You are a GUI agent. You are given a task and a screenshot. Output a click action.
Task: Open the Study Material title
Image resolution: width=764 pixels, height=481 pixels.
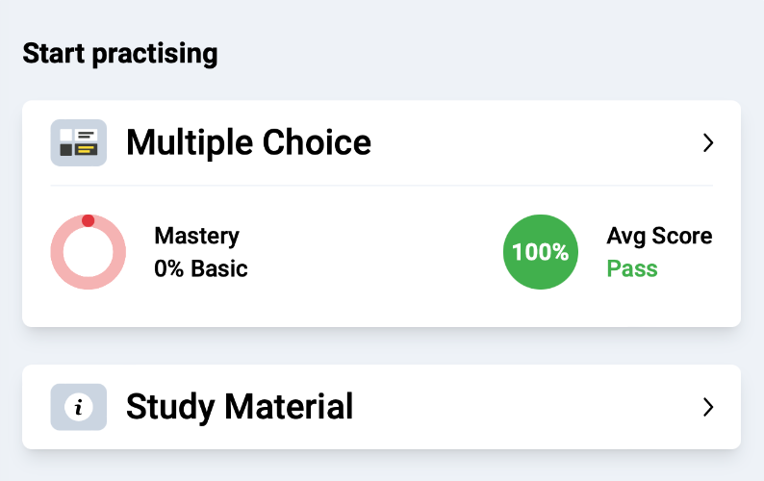click(x=240, y=407)
